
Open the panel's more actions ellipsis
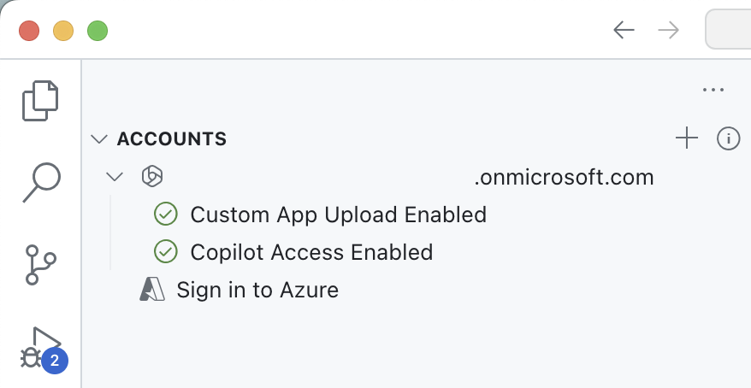pos(713,90)
